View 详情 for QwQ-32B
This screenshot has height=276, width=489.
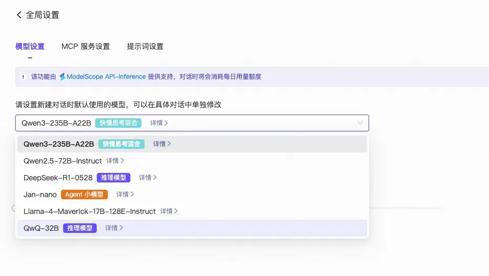tap(114, 228)
